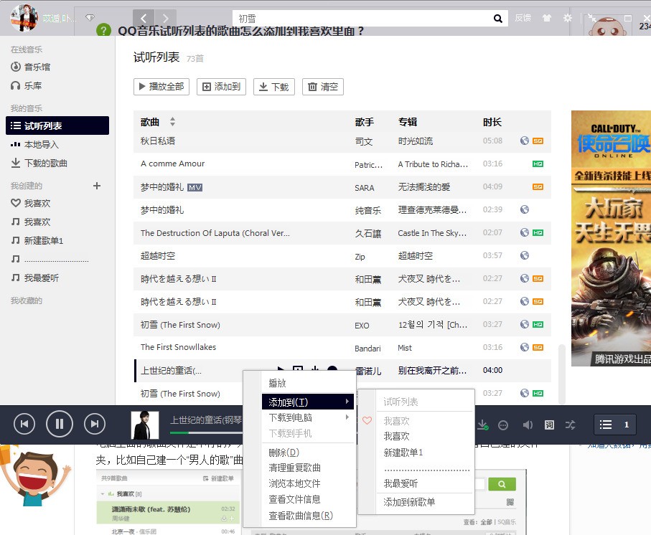
Task: Click the globe icon on the 秋日私语 row
Action: click(525, 141)
